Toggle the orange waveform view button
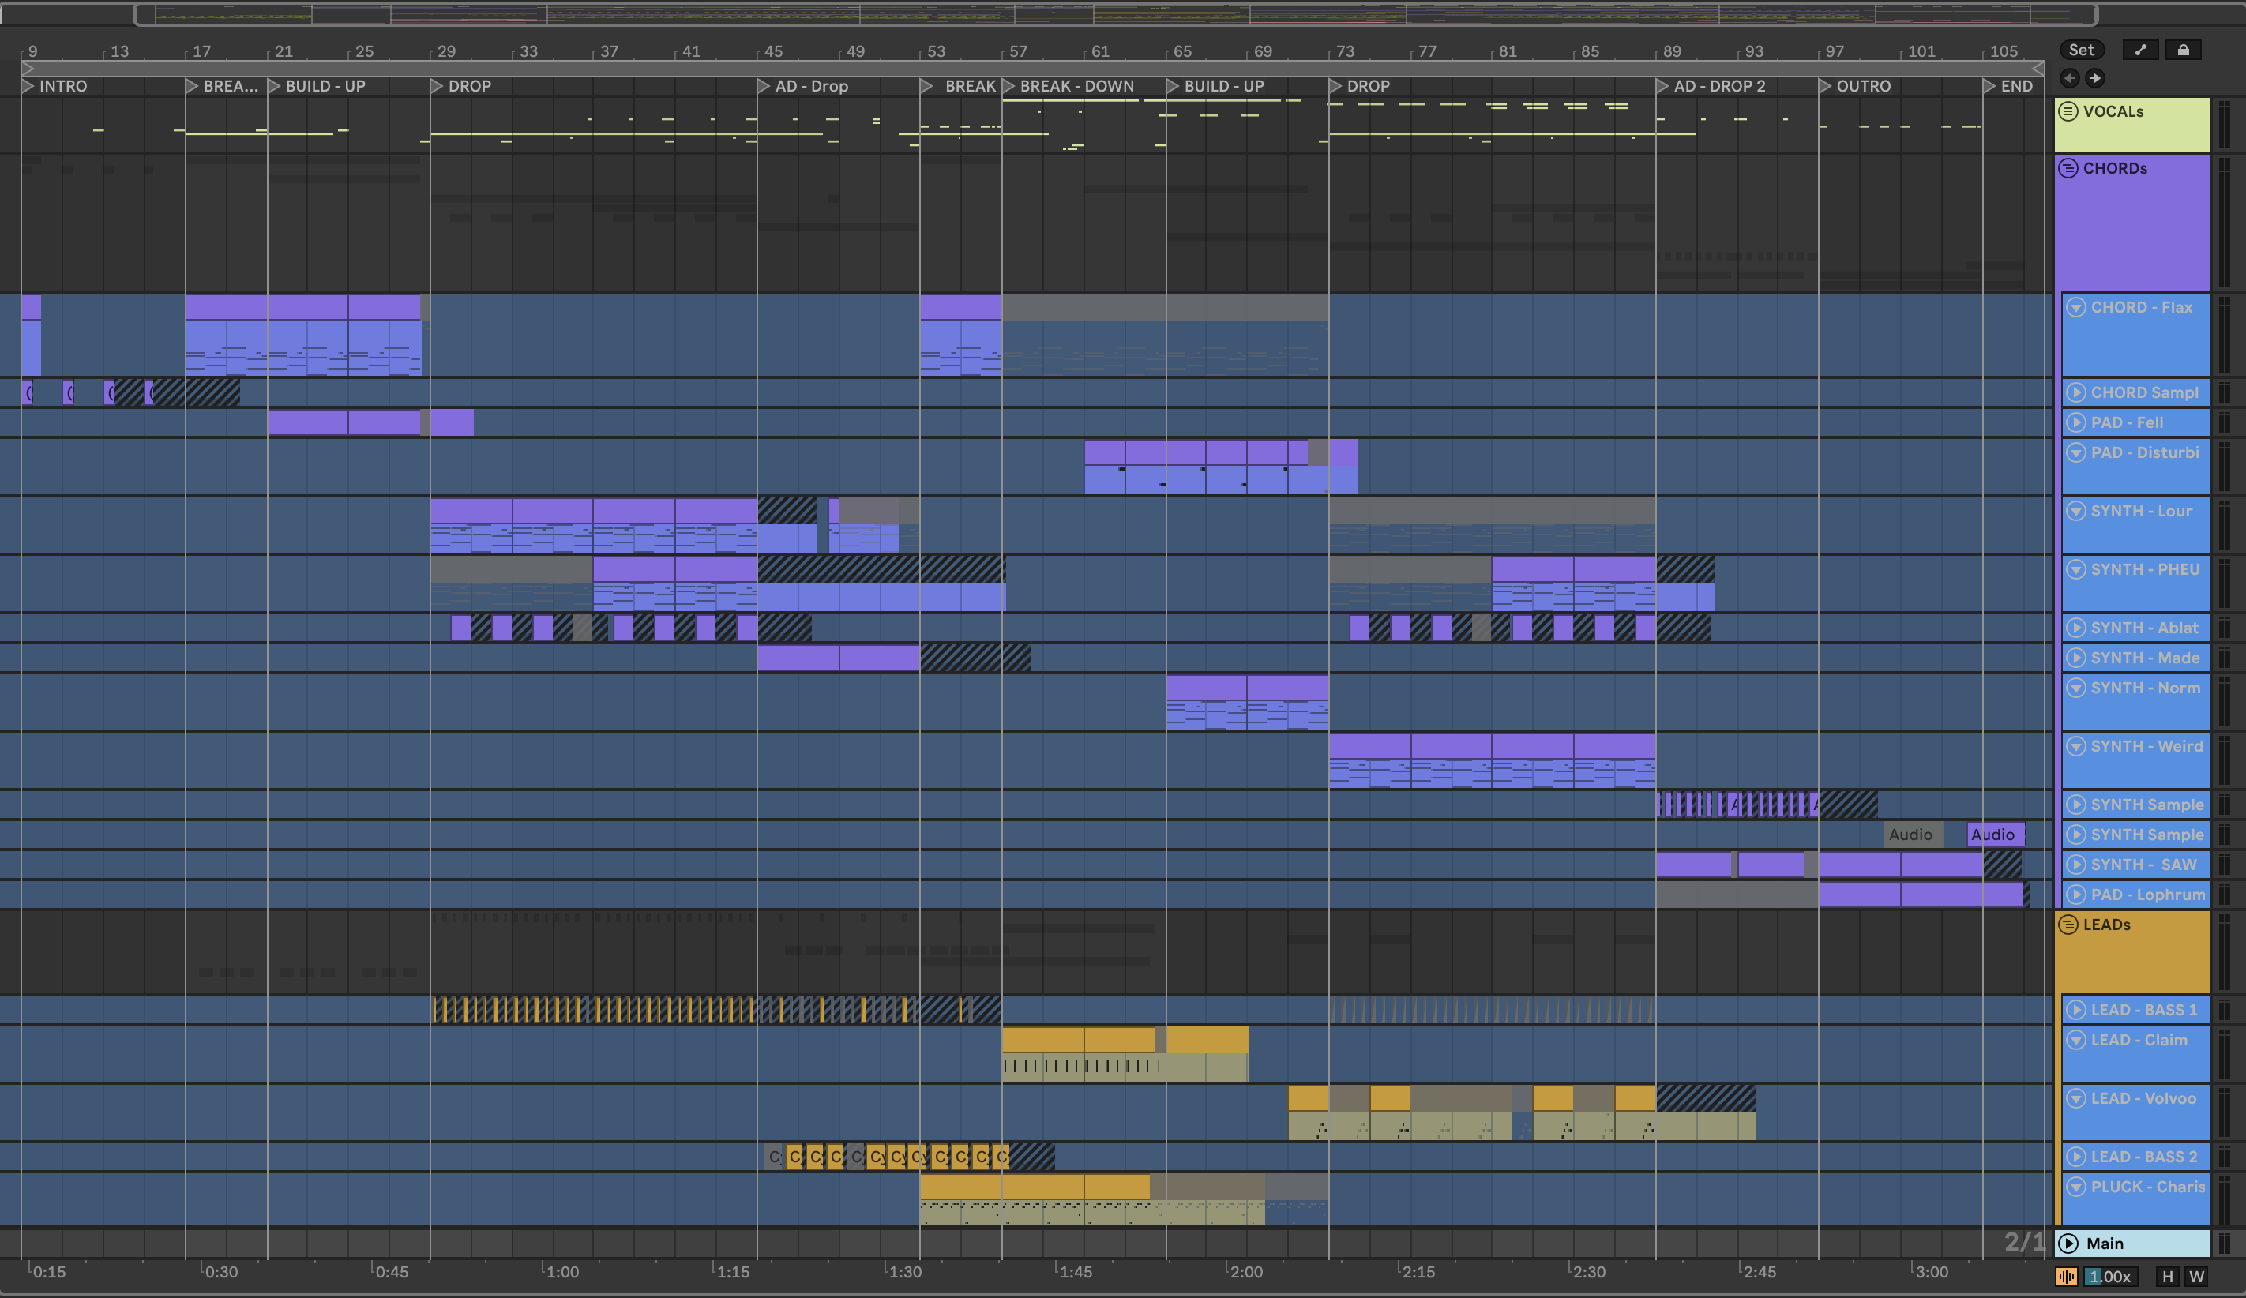Viewport: 2246px width, 1298px height. tap(2066, 1277)
